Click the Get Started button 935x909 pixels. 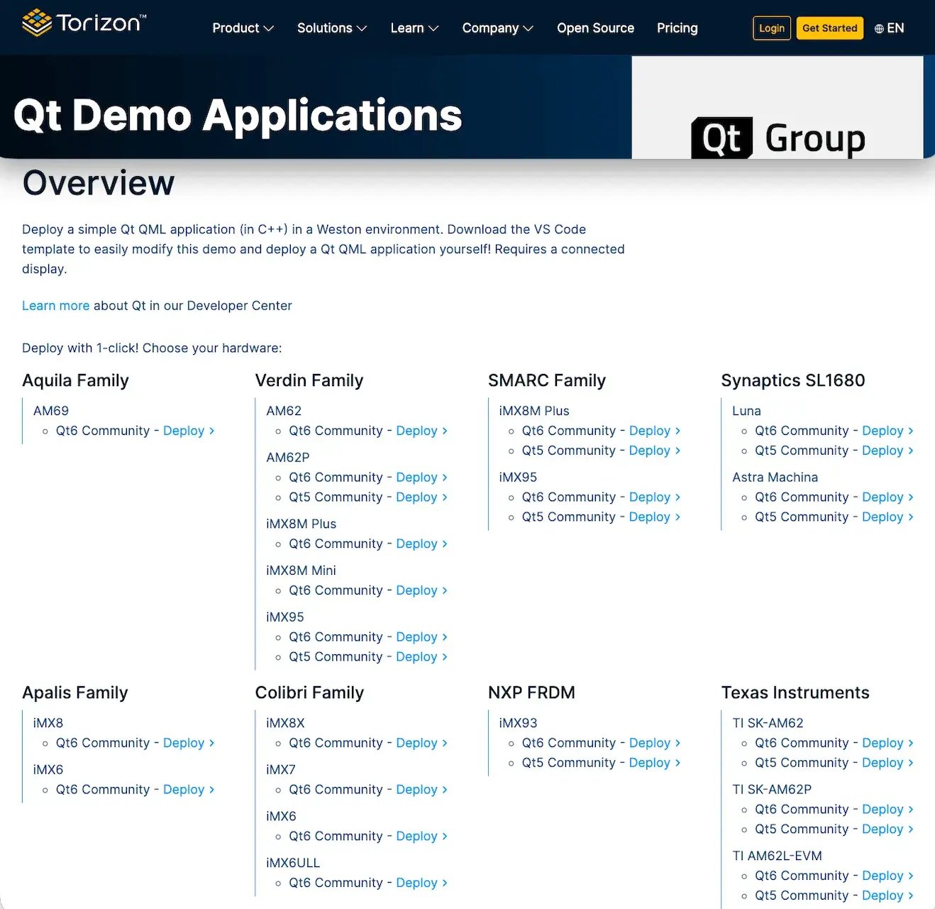pos(829,28)
